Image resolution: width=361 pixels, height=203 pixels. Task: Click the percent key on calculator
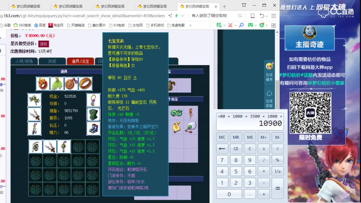278,160
